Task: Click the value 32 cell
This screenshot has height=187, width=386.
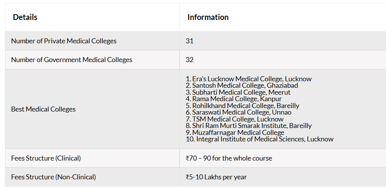Action: tap(283, 60)
